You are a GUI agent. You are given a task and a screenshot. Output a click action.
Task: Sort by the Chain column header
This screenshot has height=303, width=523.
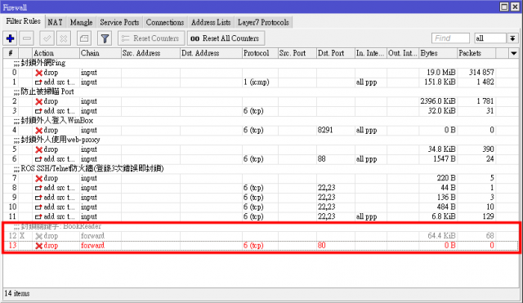[x=100, y=53]
